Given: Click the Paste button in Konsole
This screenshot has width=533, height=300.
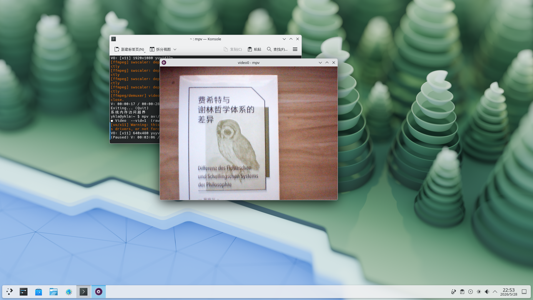Looking at the screenshot, I should tap(254, 49).
